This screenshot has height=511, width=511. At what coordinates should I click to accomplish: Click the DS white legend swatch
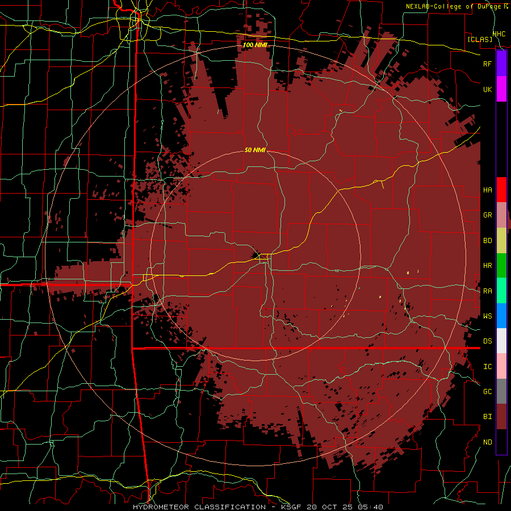501,341
